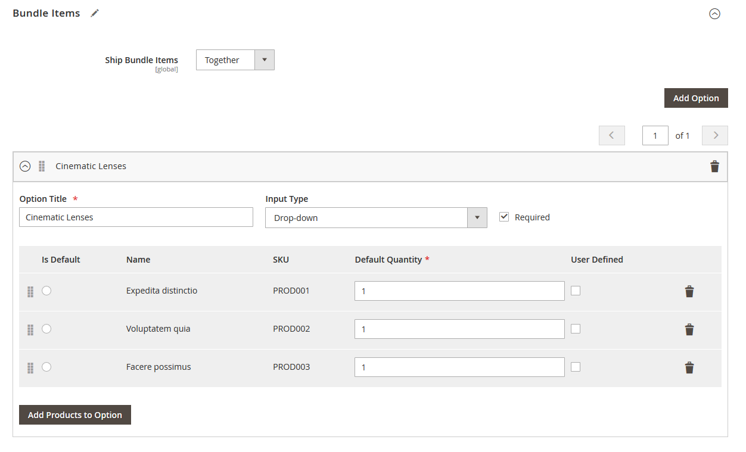This screenshot has width=746, height=452.
Task: Set Voluptatem quia as default
Action: (46, 329)
